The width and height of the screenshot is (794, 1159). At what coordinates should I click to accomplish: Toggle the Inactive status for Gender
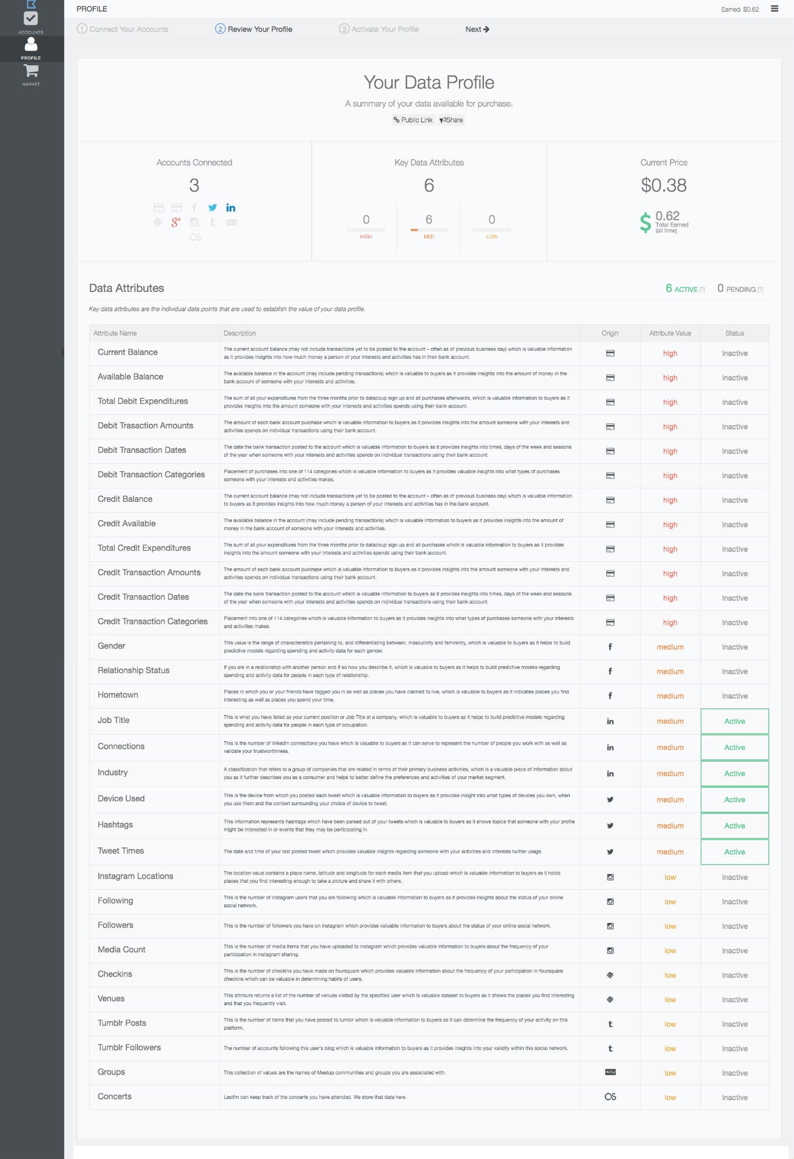click(x=734, y=647)
